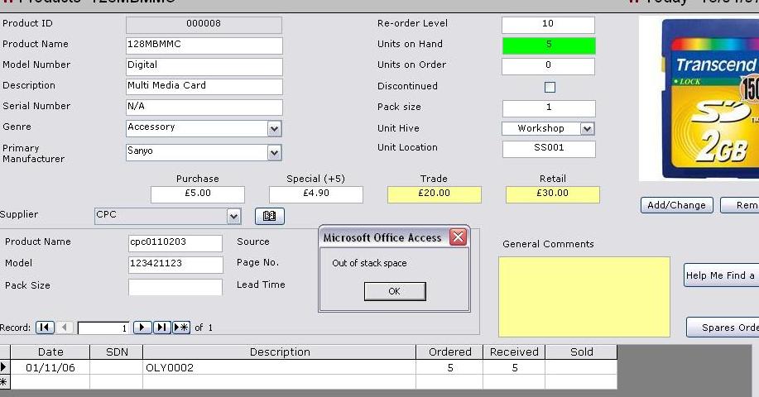Click the Product ID field 000008
The image size is (759, 397).
click(x=204, y=25)
